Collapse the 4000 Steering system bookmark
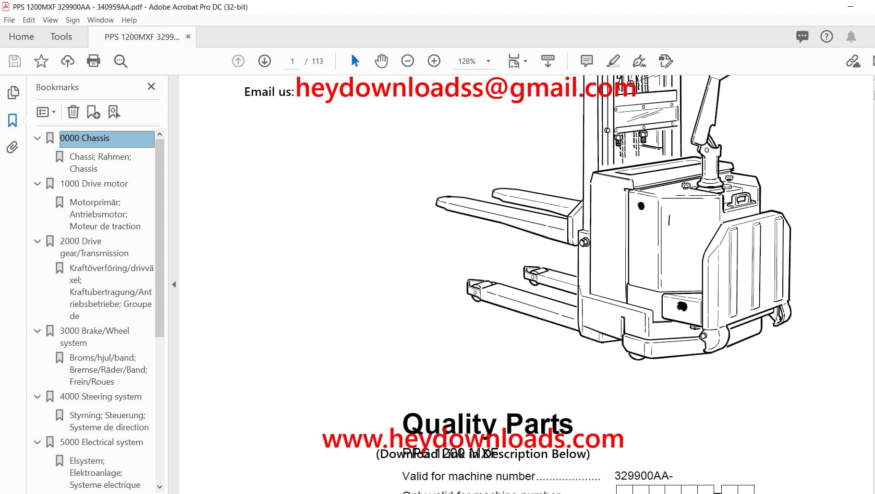Screen dimensions: 875x494 (37, 396)
